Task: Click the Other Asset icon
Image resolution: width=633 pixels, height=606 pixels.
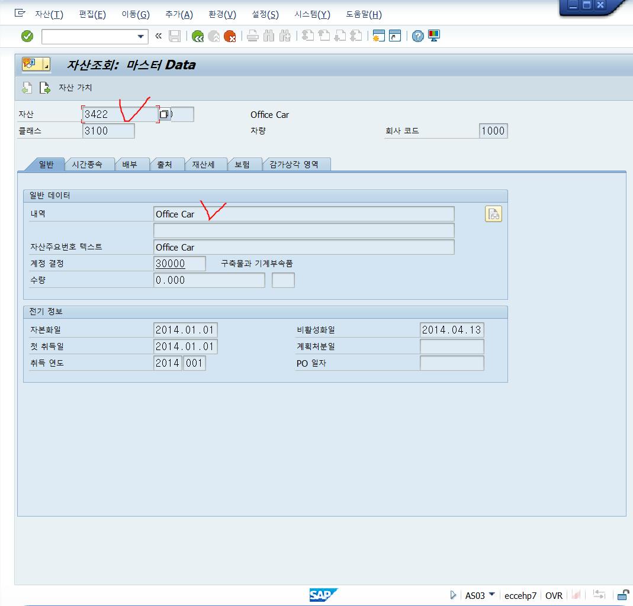Action: pyautogui.click(x=27, y=88)
